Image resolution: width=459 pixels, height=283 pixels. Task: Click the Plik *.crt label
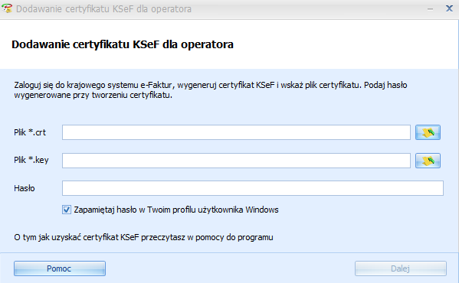pos(30,132)
